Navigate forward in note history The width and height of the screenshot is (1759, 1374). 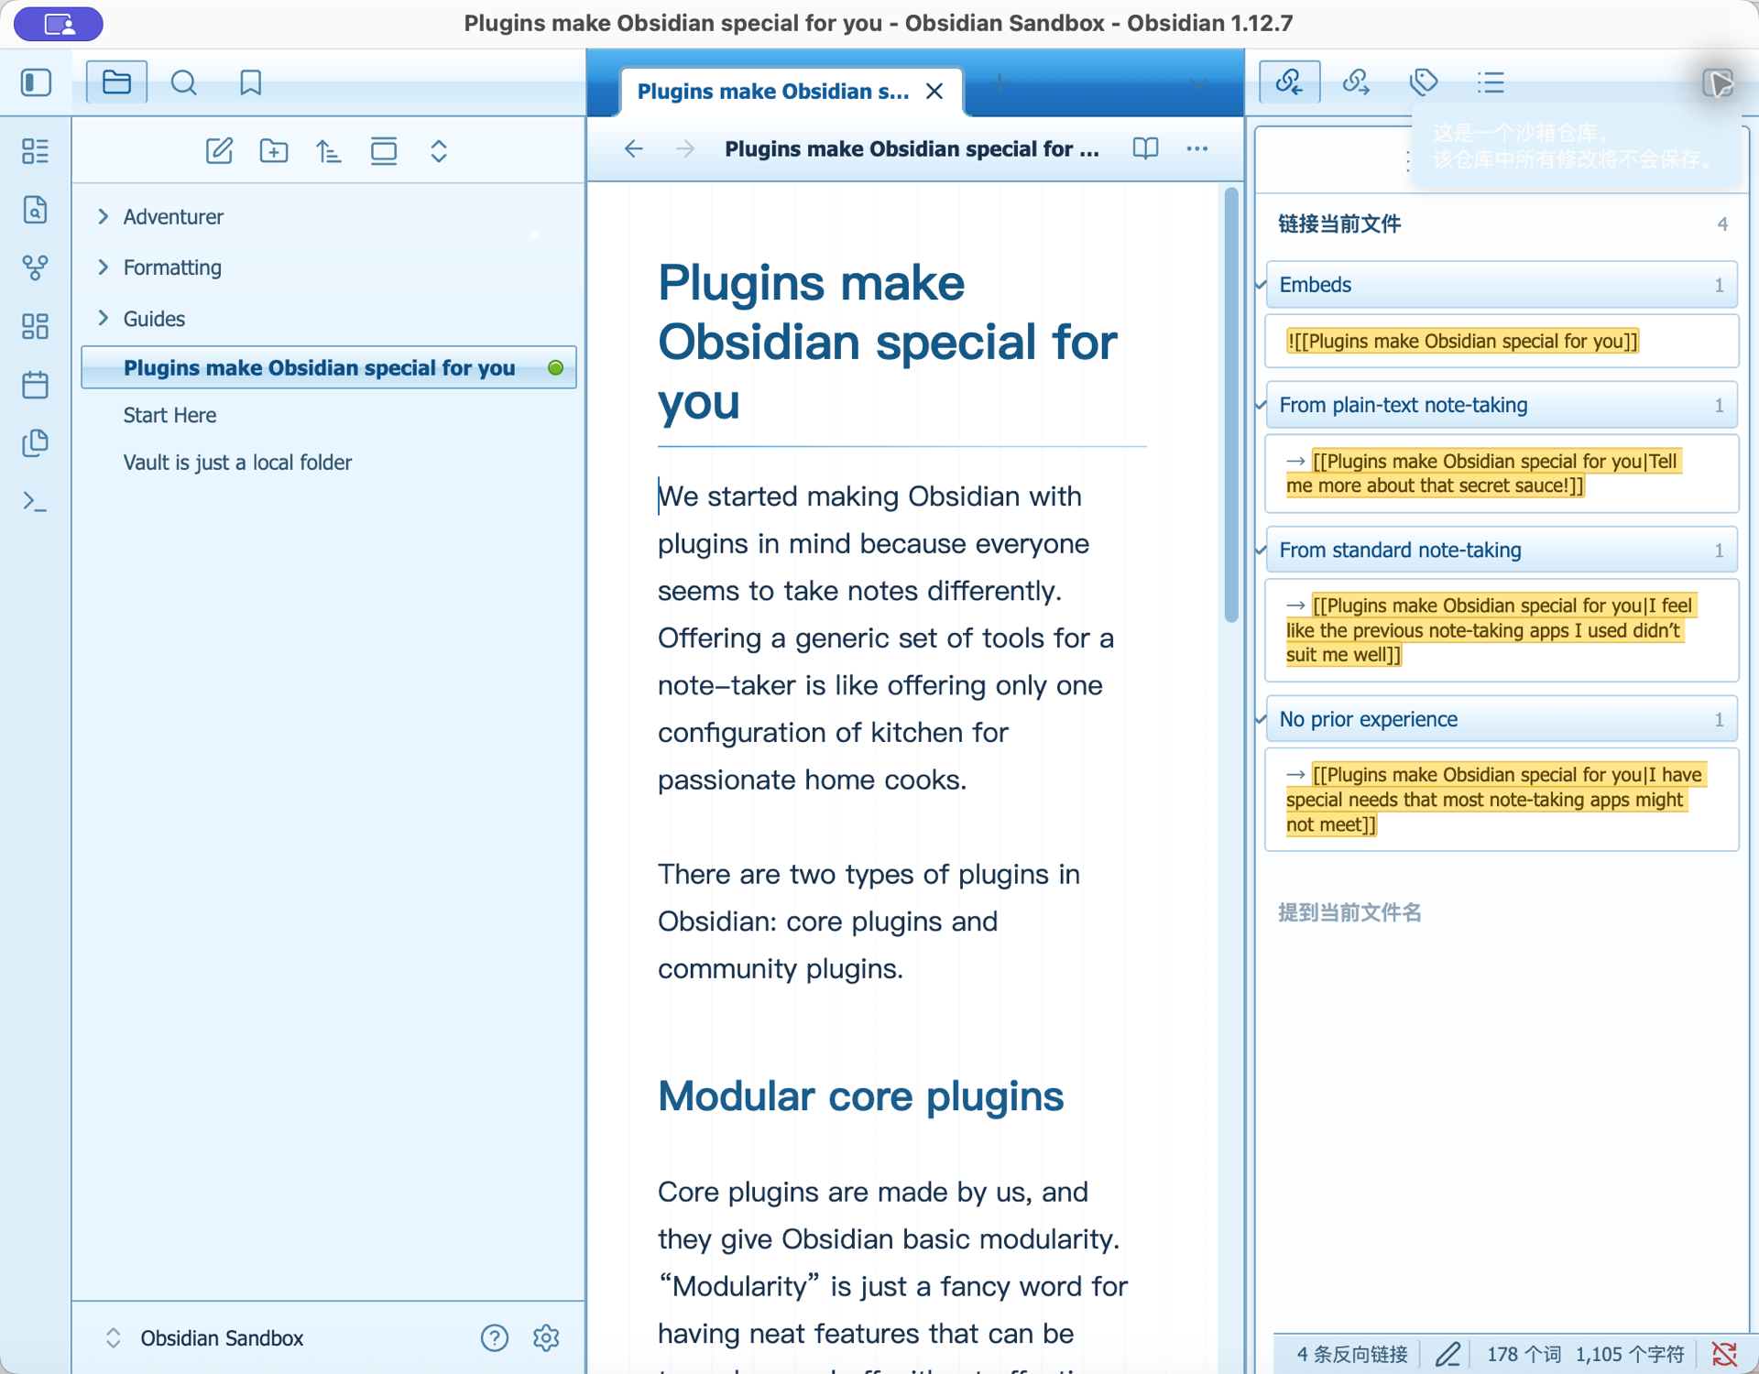click(x=685, y=148)
